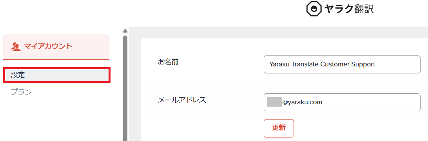Place cursor on @yaraku.com text

tap(302, 102)
